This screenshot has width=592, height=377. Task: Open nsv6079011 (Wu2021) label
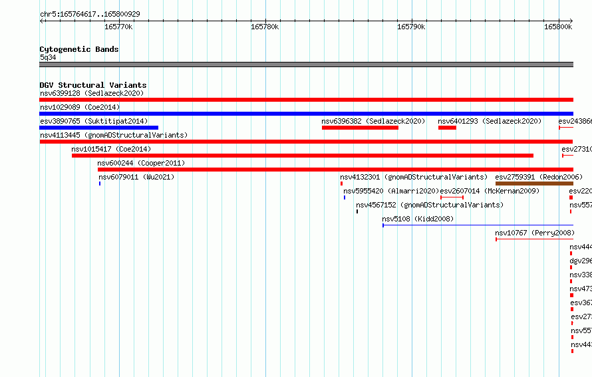(x=136, y=177)
